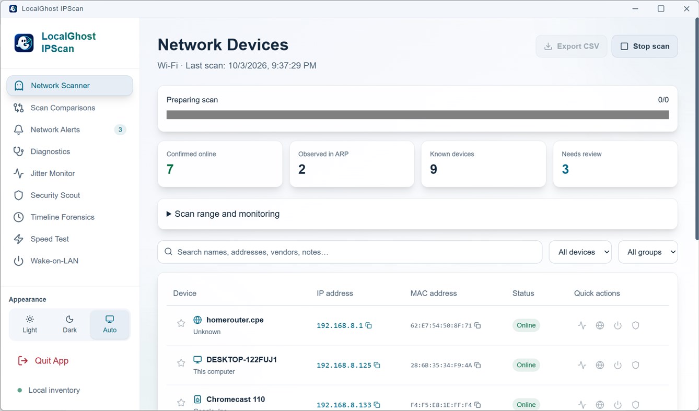Star the homerouter.cpe device as favorite
Image resolution: width=699 pixels, height=411 pixels.
(181, 323)
